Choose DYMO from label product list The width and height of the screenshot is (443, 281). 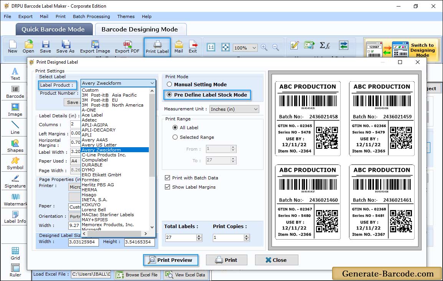point(88,170)
